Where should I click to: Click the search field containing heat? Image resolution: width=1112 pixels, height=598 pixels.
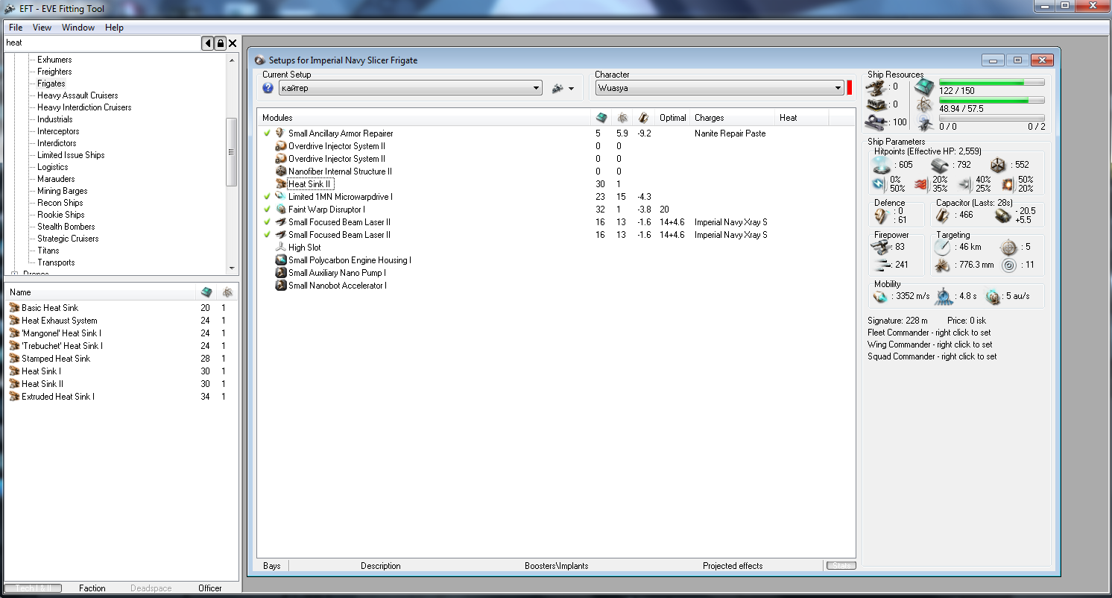click(102, 43)
